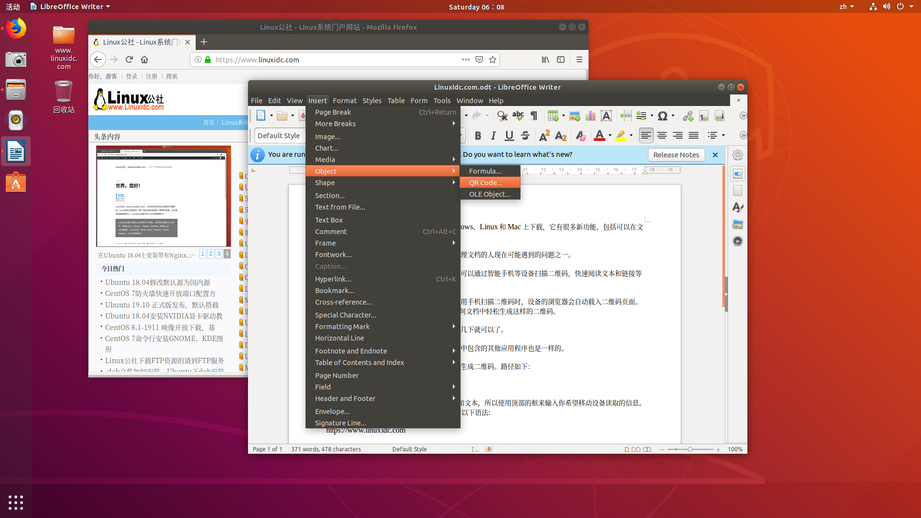This screenshot has height=518, width=921.
Task: Click the Firefox URL address bar
Action: [336, 59]
